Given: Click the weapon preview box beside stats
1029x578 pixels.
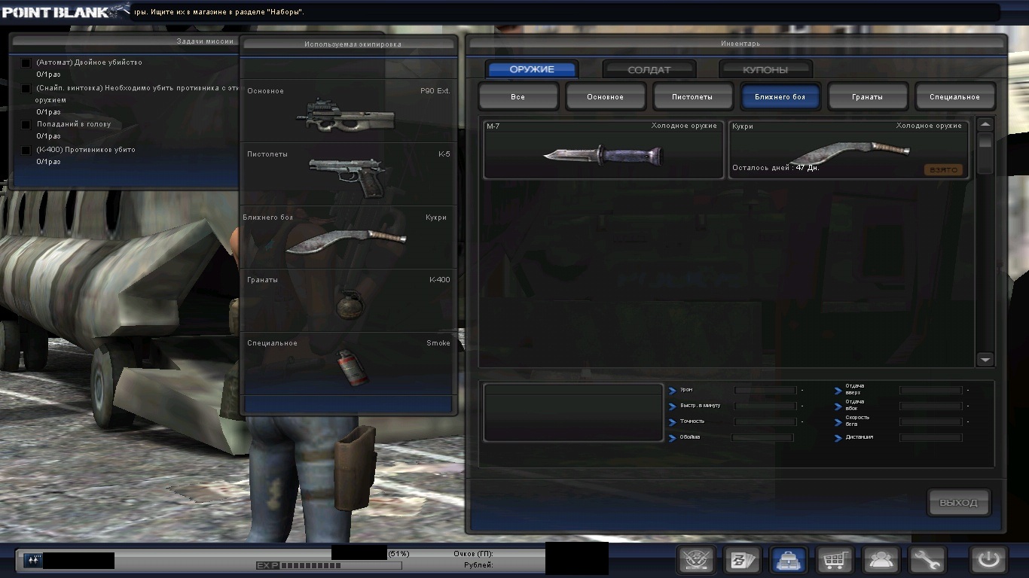Looking at the screenshot, I should pos(573,412).
